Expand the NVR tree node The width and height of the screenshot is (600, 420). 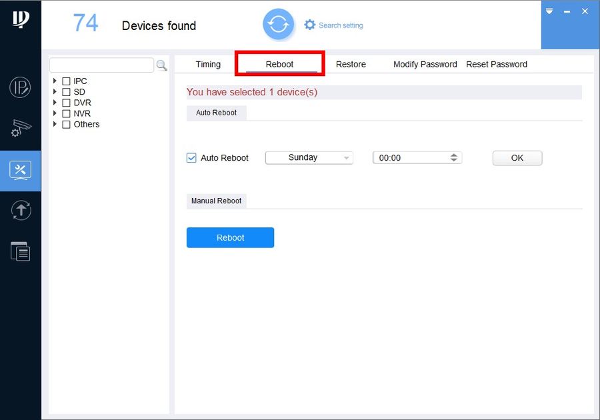pyautogui.click(x=55, y=113)
